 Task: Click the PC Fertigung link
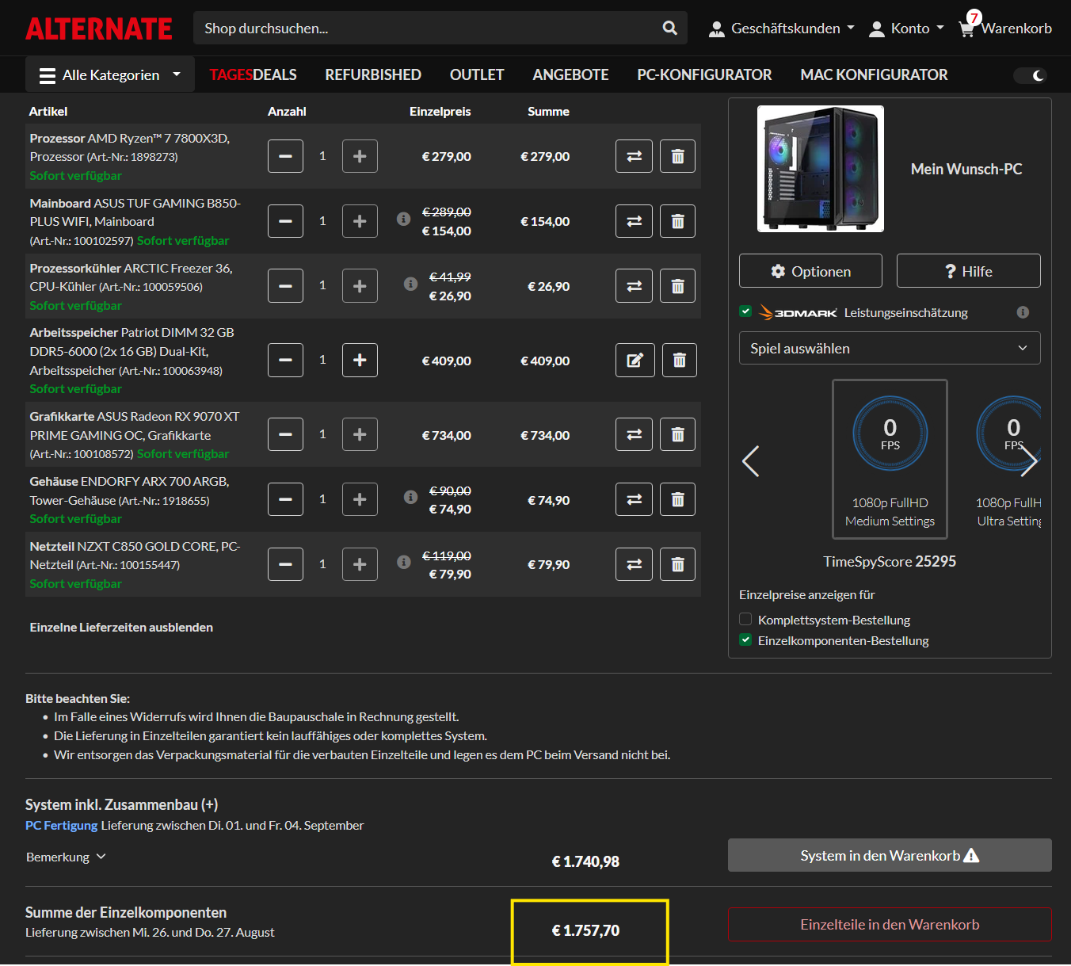tap(62, 825)
